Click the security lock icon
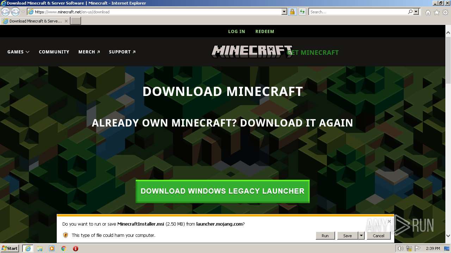451x253 pixels. click(x=292, y=12)
